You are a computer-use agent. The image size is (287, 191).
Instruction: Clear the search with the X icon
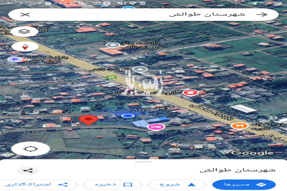point(25,14)
